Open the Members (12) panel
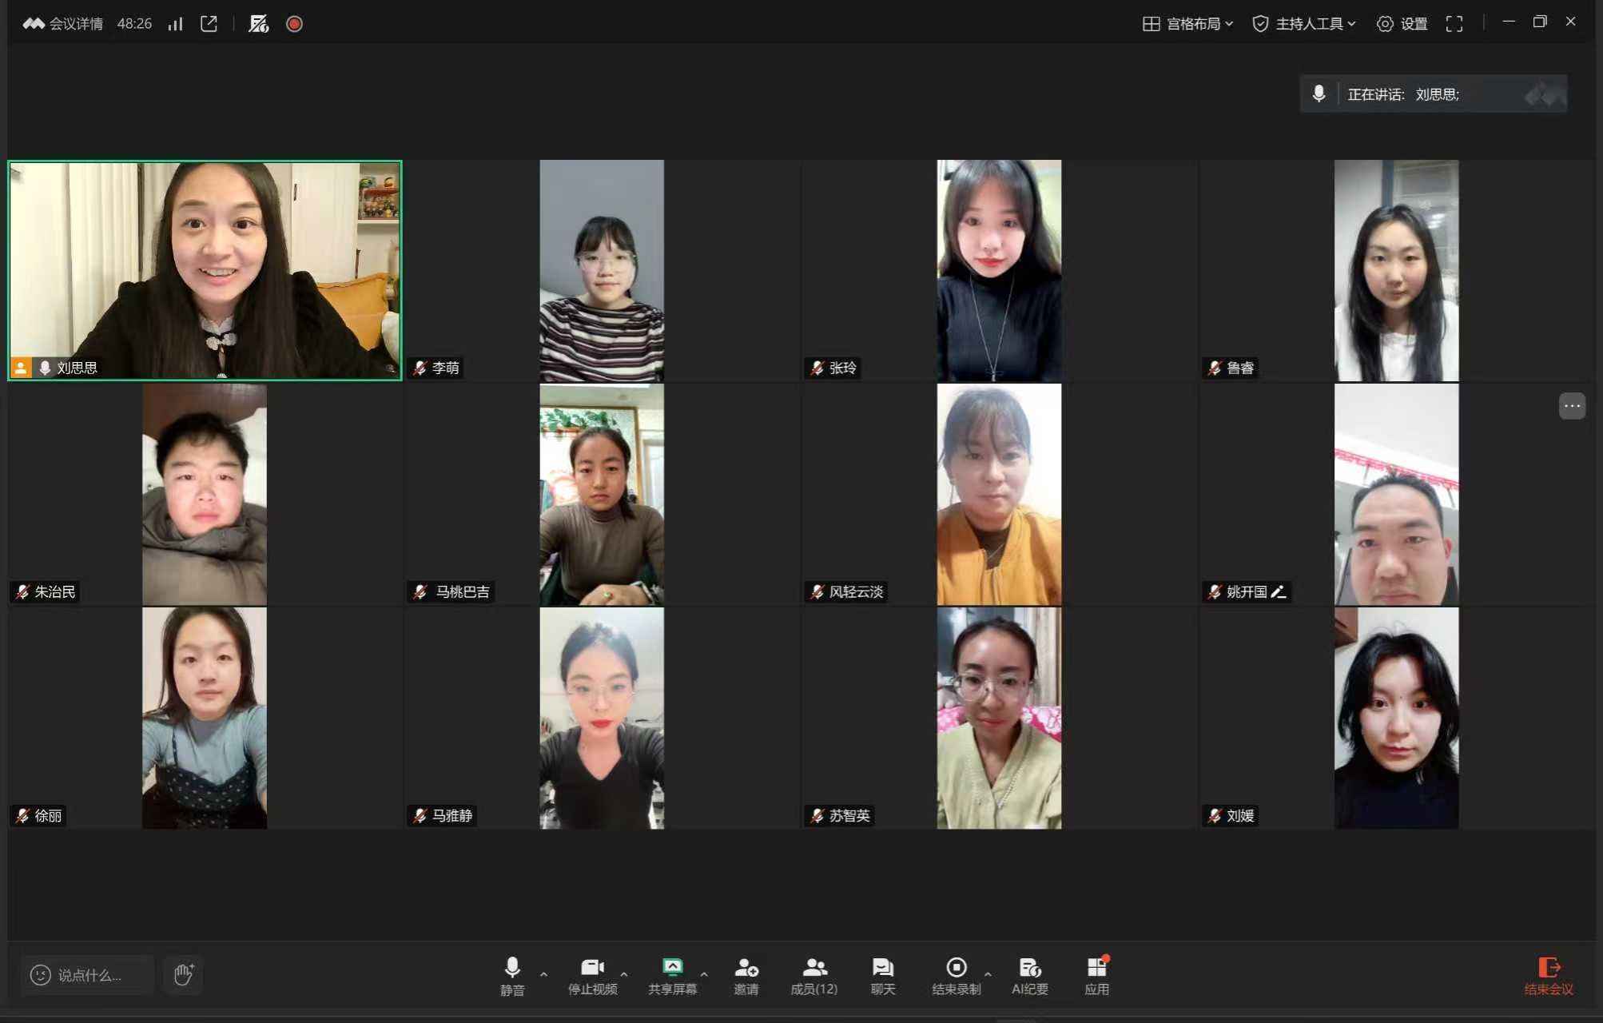Viewport: 1603px width, 1023px height. [813, 975]
